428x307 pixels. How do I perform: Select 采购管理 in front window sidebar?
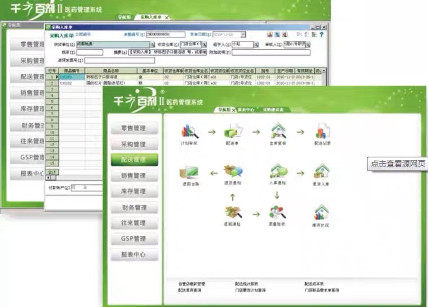pyautogui.click(x=134, y=144)
